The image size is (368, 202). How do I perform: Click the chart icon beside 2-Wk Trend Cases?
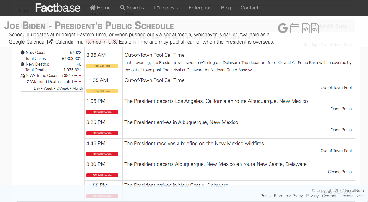point(23,76)
